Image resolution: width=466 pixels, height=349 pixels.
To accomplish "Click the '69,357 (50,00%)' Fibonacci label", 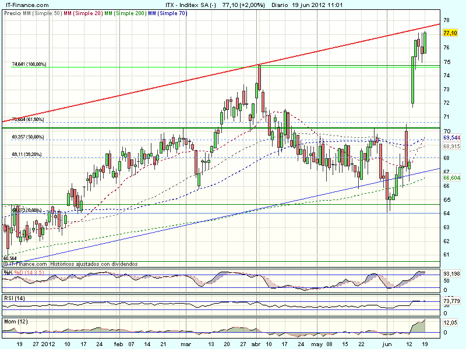I will click(28, 137).
